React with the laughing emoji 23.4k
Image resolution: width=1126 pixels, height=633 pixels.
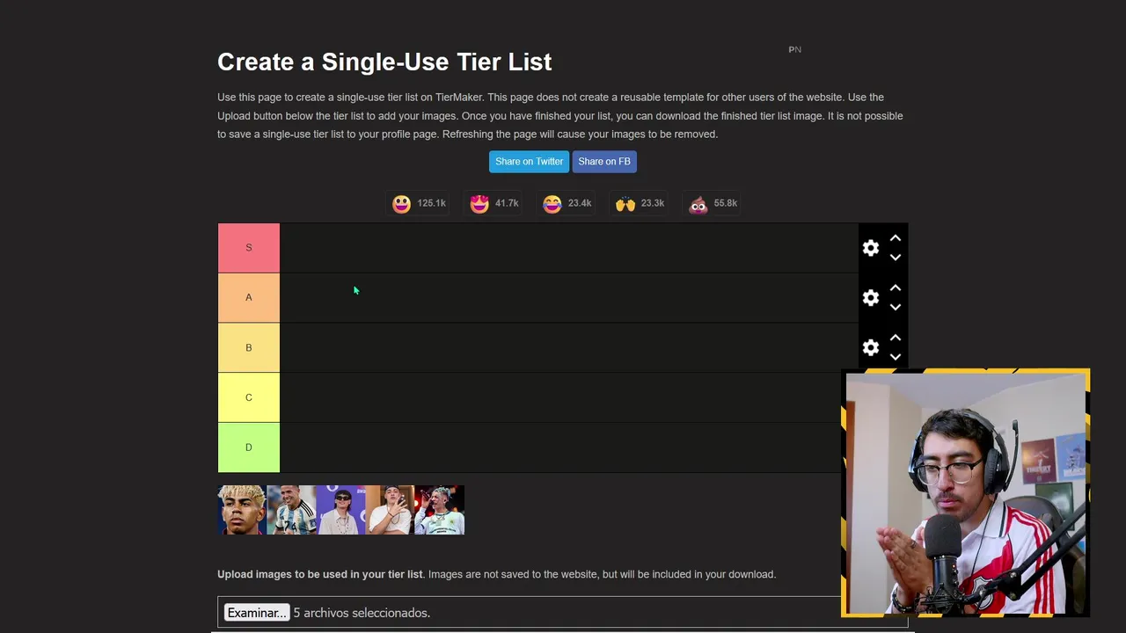pyautogui.click(x=567, y=203)
